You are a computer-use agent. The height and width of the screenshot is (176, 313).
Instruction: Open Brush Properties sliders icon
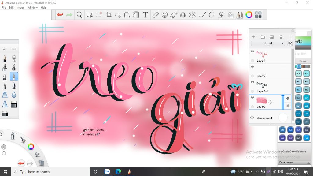point(5,49)
